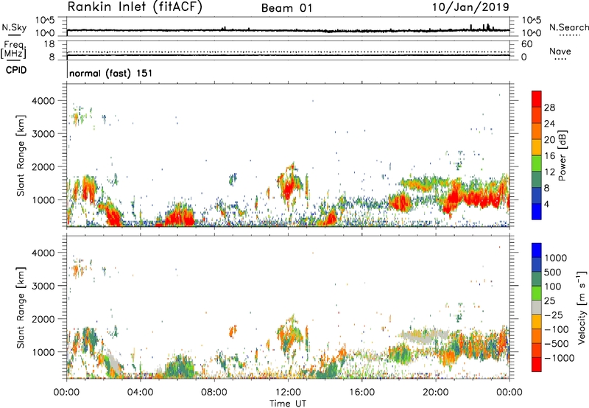Screen dimensions: 589x408
Task: Click the '20:00' time axis label
Action: click(x=435, y=392)
